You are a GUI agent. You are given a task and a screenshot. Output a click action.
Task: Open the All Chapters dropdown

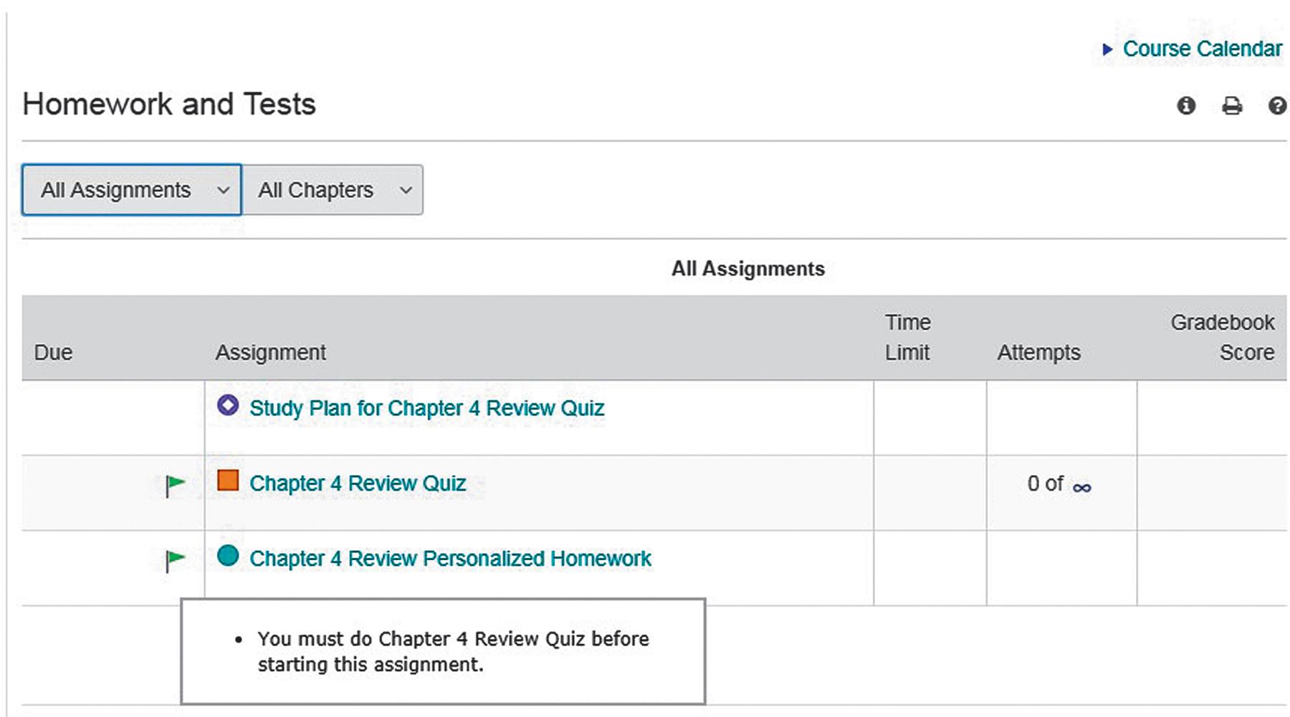[333, 190]
